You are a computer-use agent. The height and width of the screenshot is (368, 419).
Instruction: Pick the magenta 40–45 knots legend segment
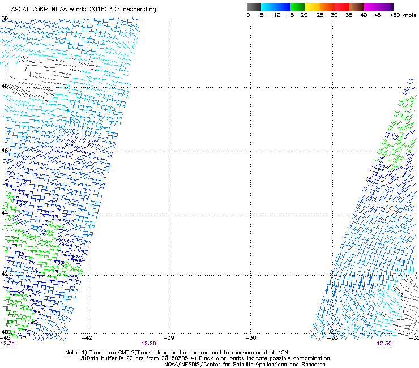click(x=371, y=7)
